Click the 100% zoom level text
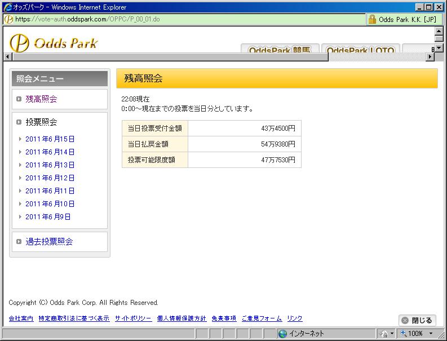447x341 pixels. 415,333
